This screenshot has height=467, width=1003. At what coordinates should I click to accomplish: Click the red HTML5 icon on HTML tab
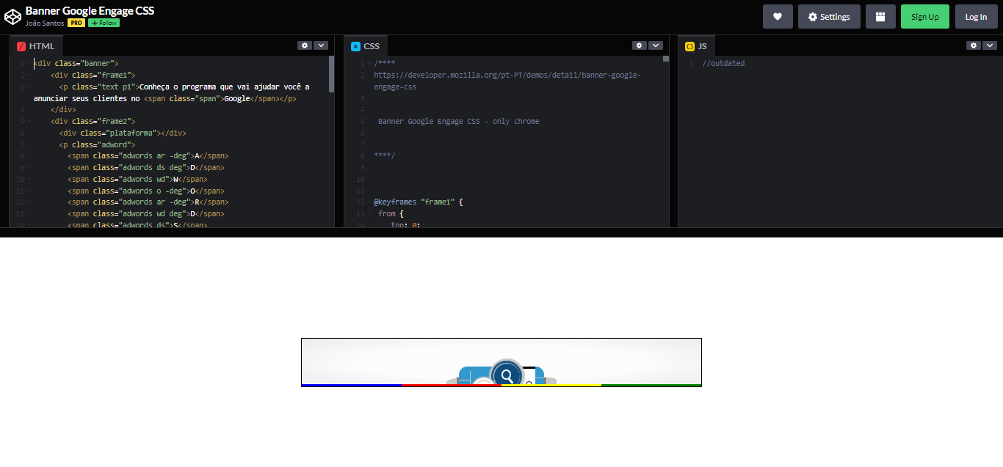(21, 45)
